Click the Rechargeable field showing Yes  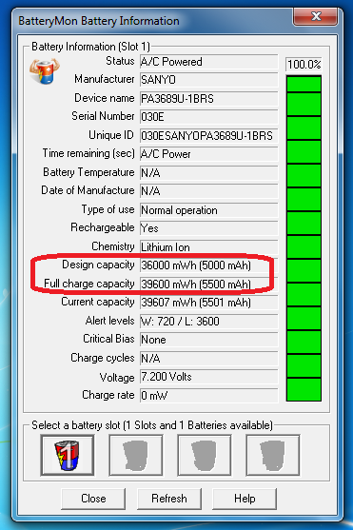[x=209, y=228]
